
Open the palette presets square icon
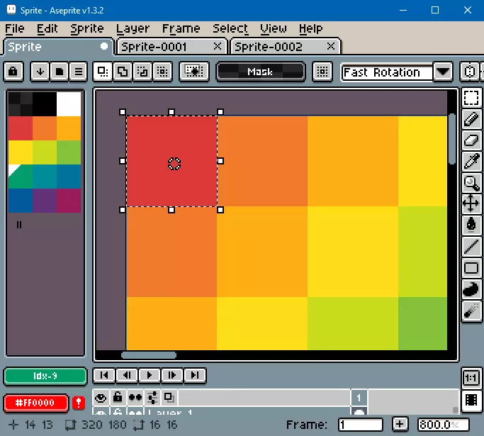pos(60,72)
